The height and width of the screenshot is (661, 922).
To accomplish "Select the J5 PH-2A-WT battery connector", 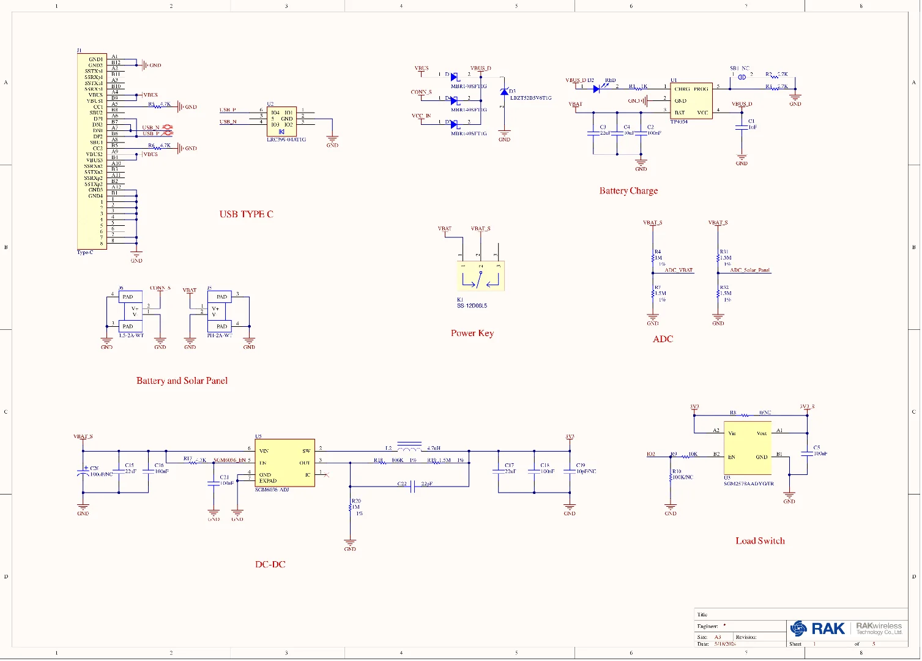I will (220, 312).
